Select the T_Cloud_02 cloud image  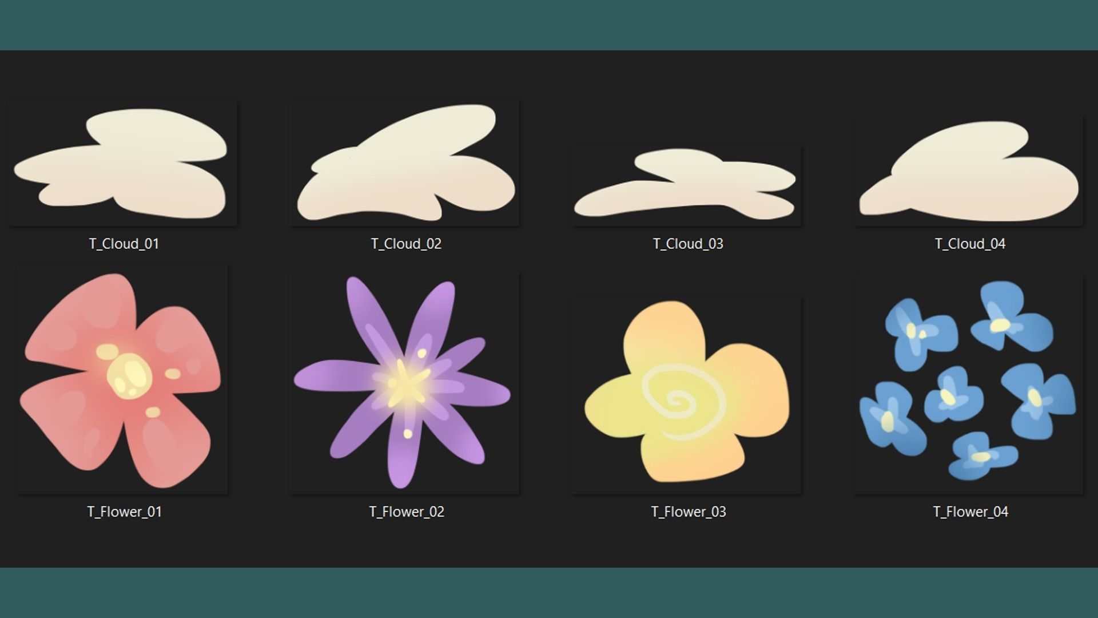[x=404, y=163]
